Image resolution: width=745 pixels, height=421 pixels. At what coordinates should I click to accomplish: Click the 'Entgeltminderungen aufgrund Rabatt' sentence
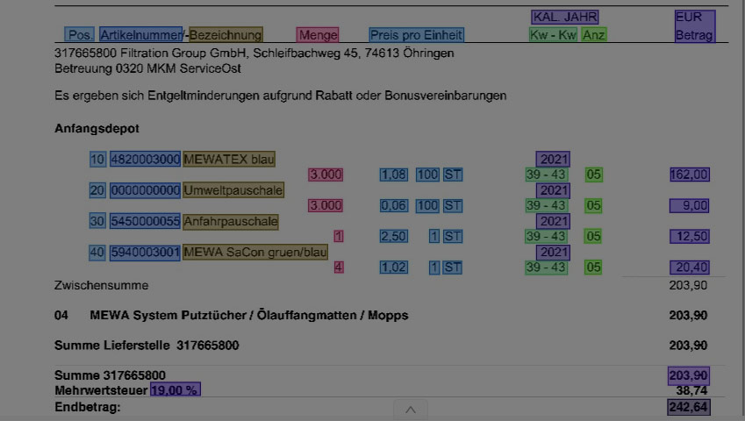[x=280, y=96]
